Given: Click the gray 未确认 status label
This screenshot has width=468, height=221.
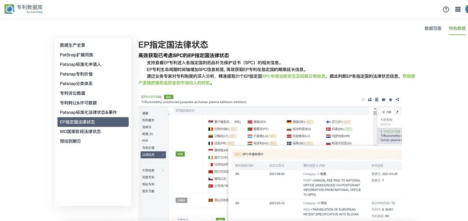Looking at the screenshot, I should click(182, 200).
